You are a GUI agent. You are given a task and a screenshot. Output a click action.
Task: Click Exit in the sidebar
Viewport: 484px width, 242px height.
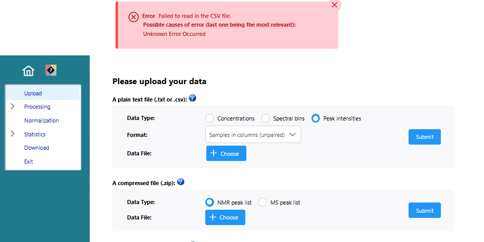pos(28,162)
